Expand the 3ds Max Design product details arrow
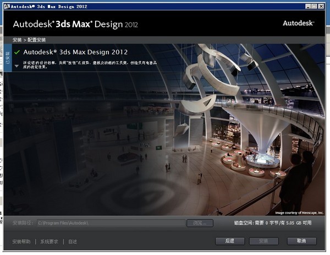 pyautogui.click(x=17, y=66)
